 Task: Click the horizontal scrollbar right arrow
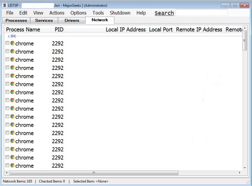(x=240, y=173)
